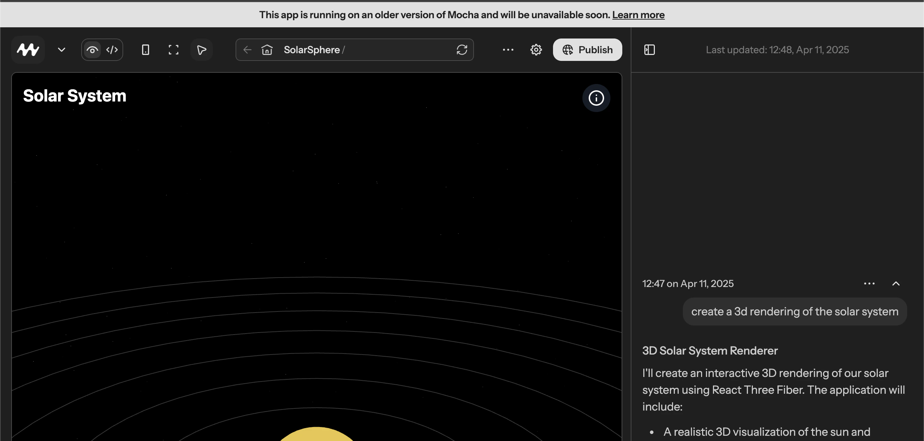The height and width of the screenshot is (441, 924).
Task: Click the yellow sun in the preview
Action: coord(316,434)
